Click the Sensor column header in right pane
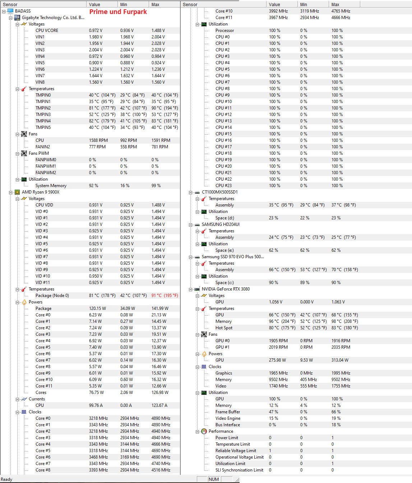The width and height of the screenshot is (412, 483). click(x=223, y=4)
